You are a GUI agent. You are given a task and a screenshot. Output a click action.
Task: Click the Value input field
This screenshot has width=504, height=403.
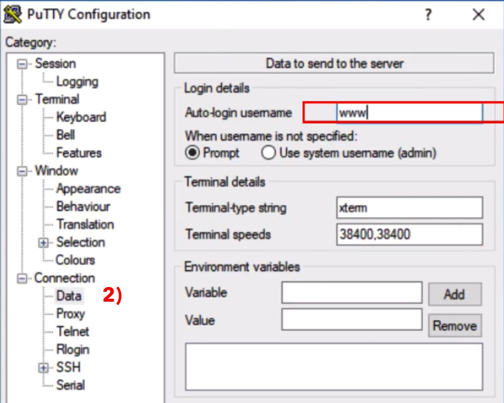pyautogui.click(x=352, y=320)
